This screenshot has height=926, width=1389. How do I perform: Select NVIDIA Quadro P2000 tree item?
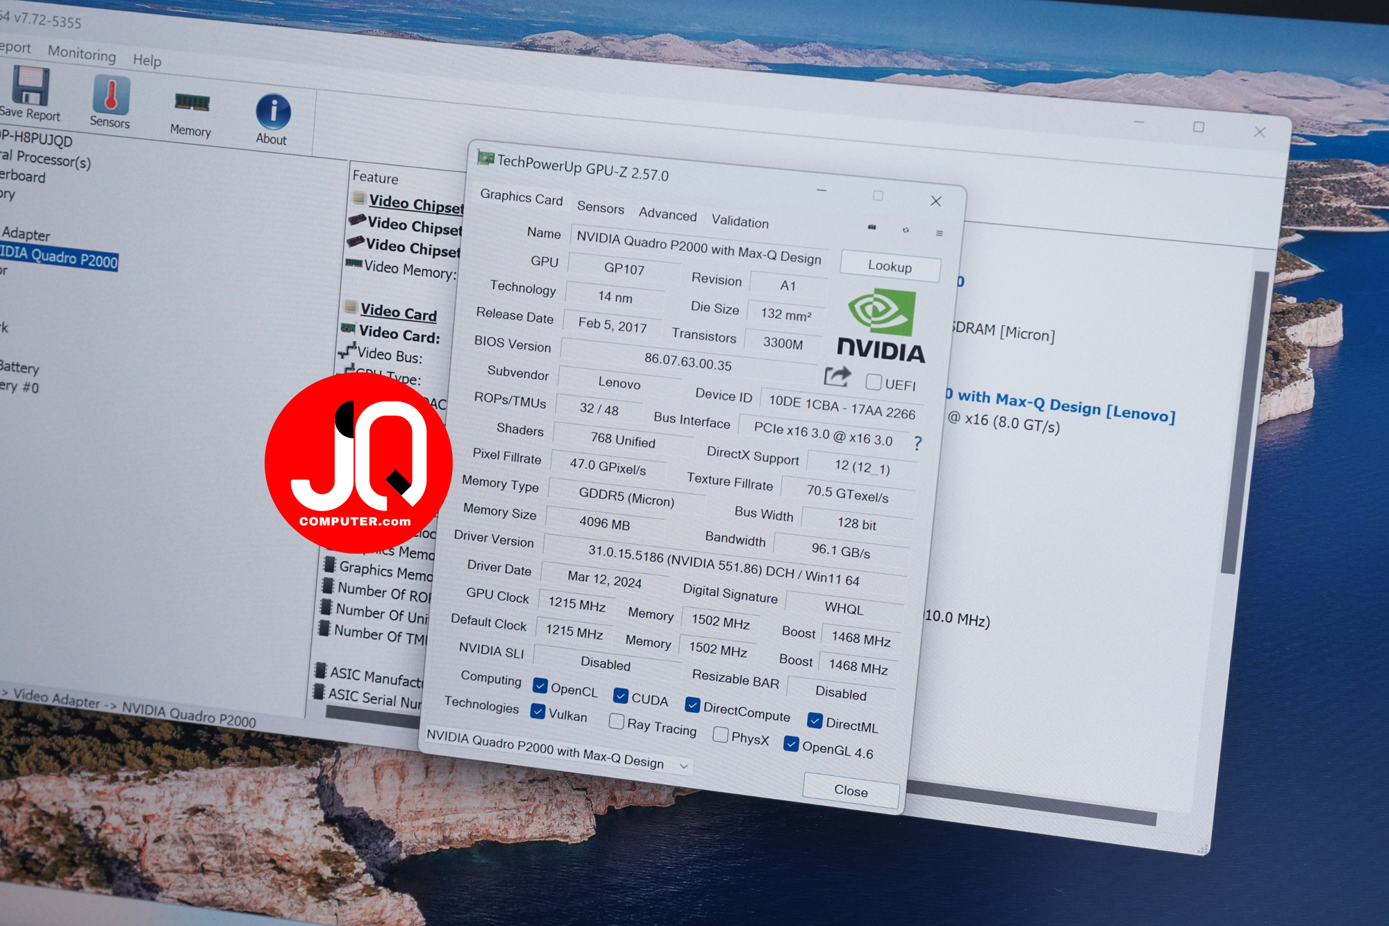point(58,256)
